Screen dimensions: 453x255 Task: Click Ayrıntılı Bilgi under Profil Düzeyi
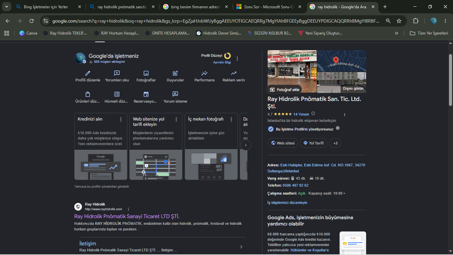(222, 62)
